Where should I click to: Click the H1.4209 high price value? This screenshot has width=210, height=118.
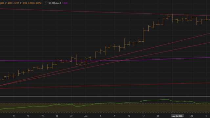click(x=8, y=3)
